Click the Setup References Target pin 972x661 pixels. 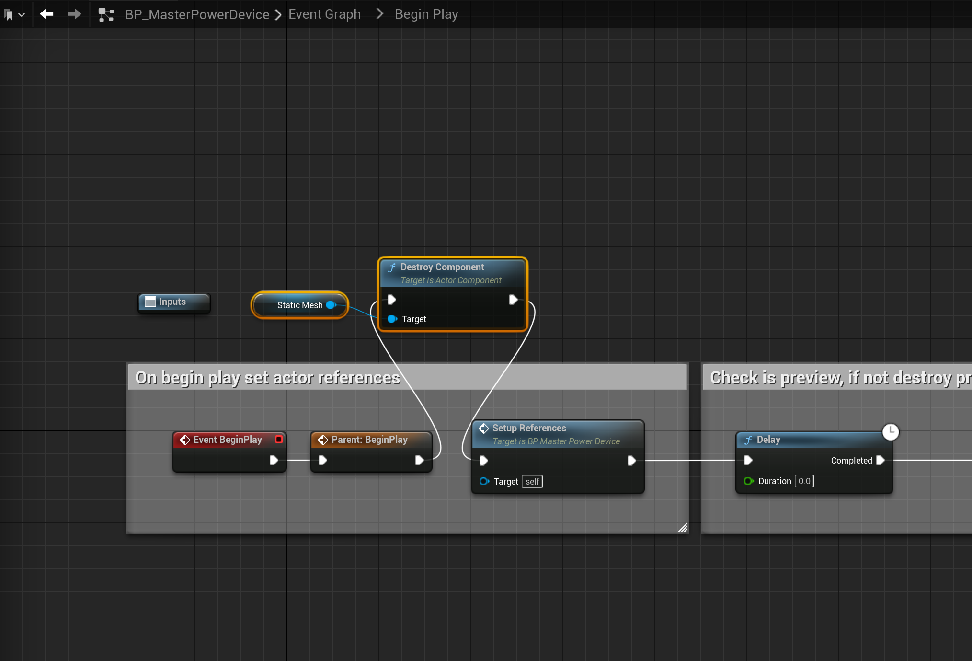[484, 481]
